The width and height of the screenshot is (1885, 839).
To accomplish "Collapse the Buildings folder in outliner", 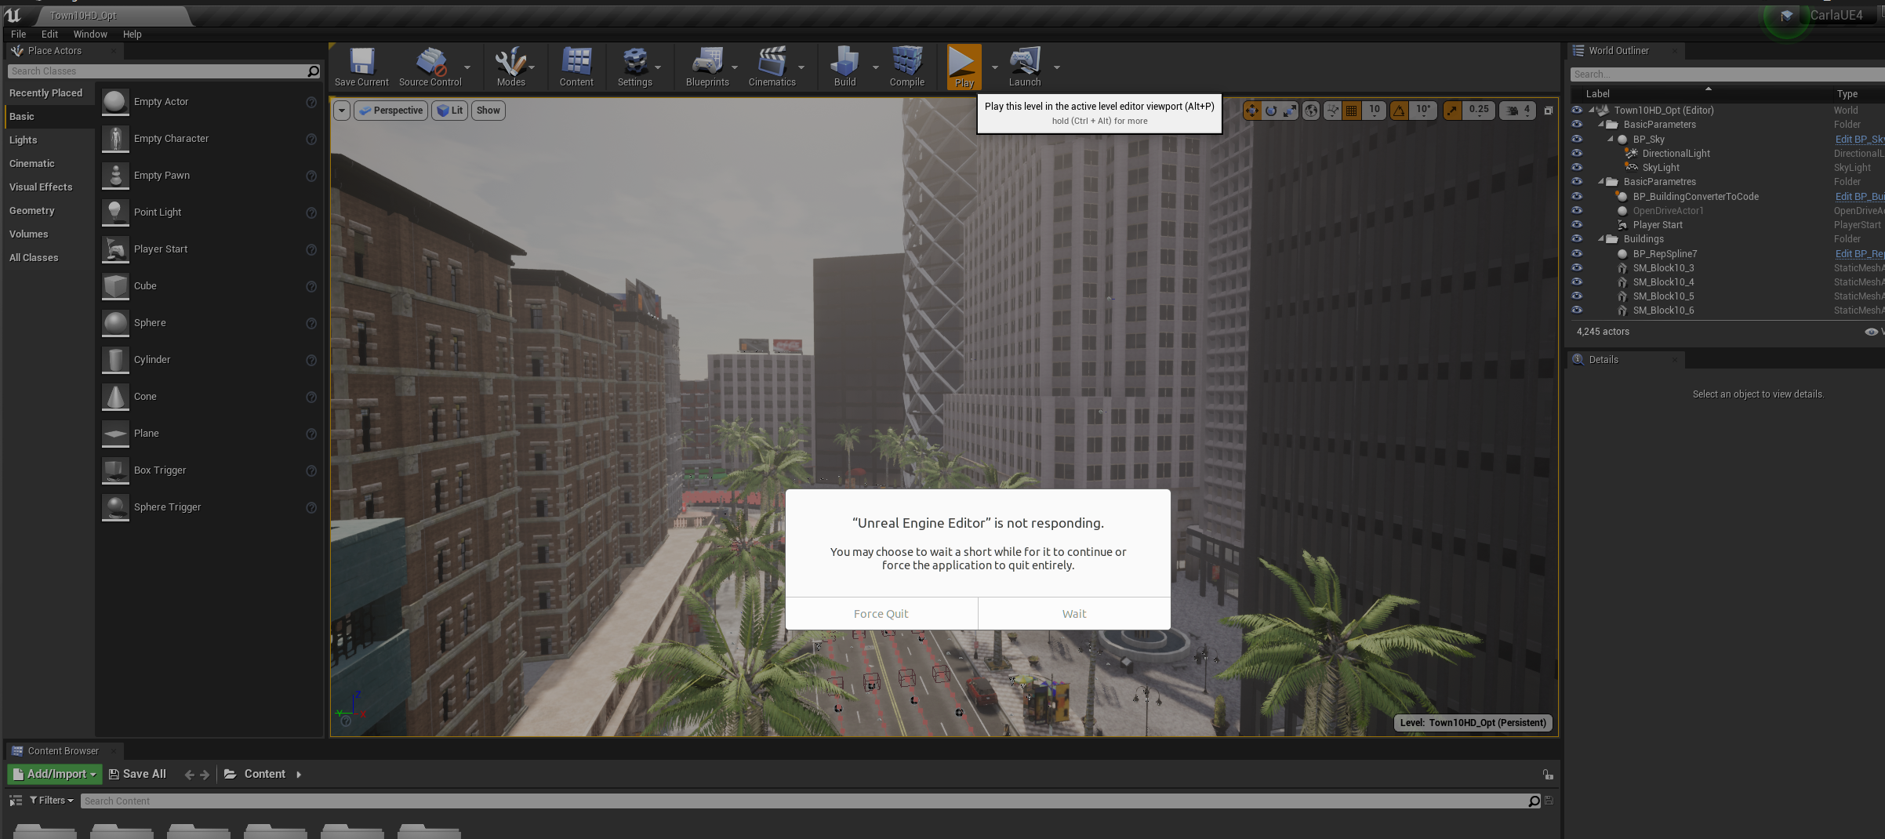I will (x=1601, y=239).
